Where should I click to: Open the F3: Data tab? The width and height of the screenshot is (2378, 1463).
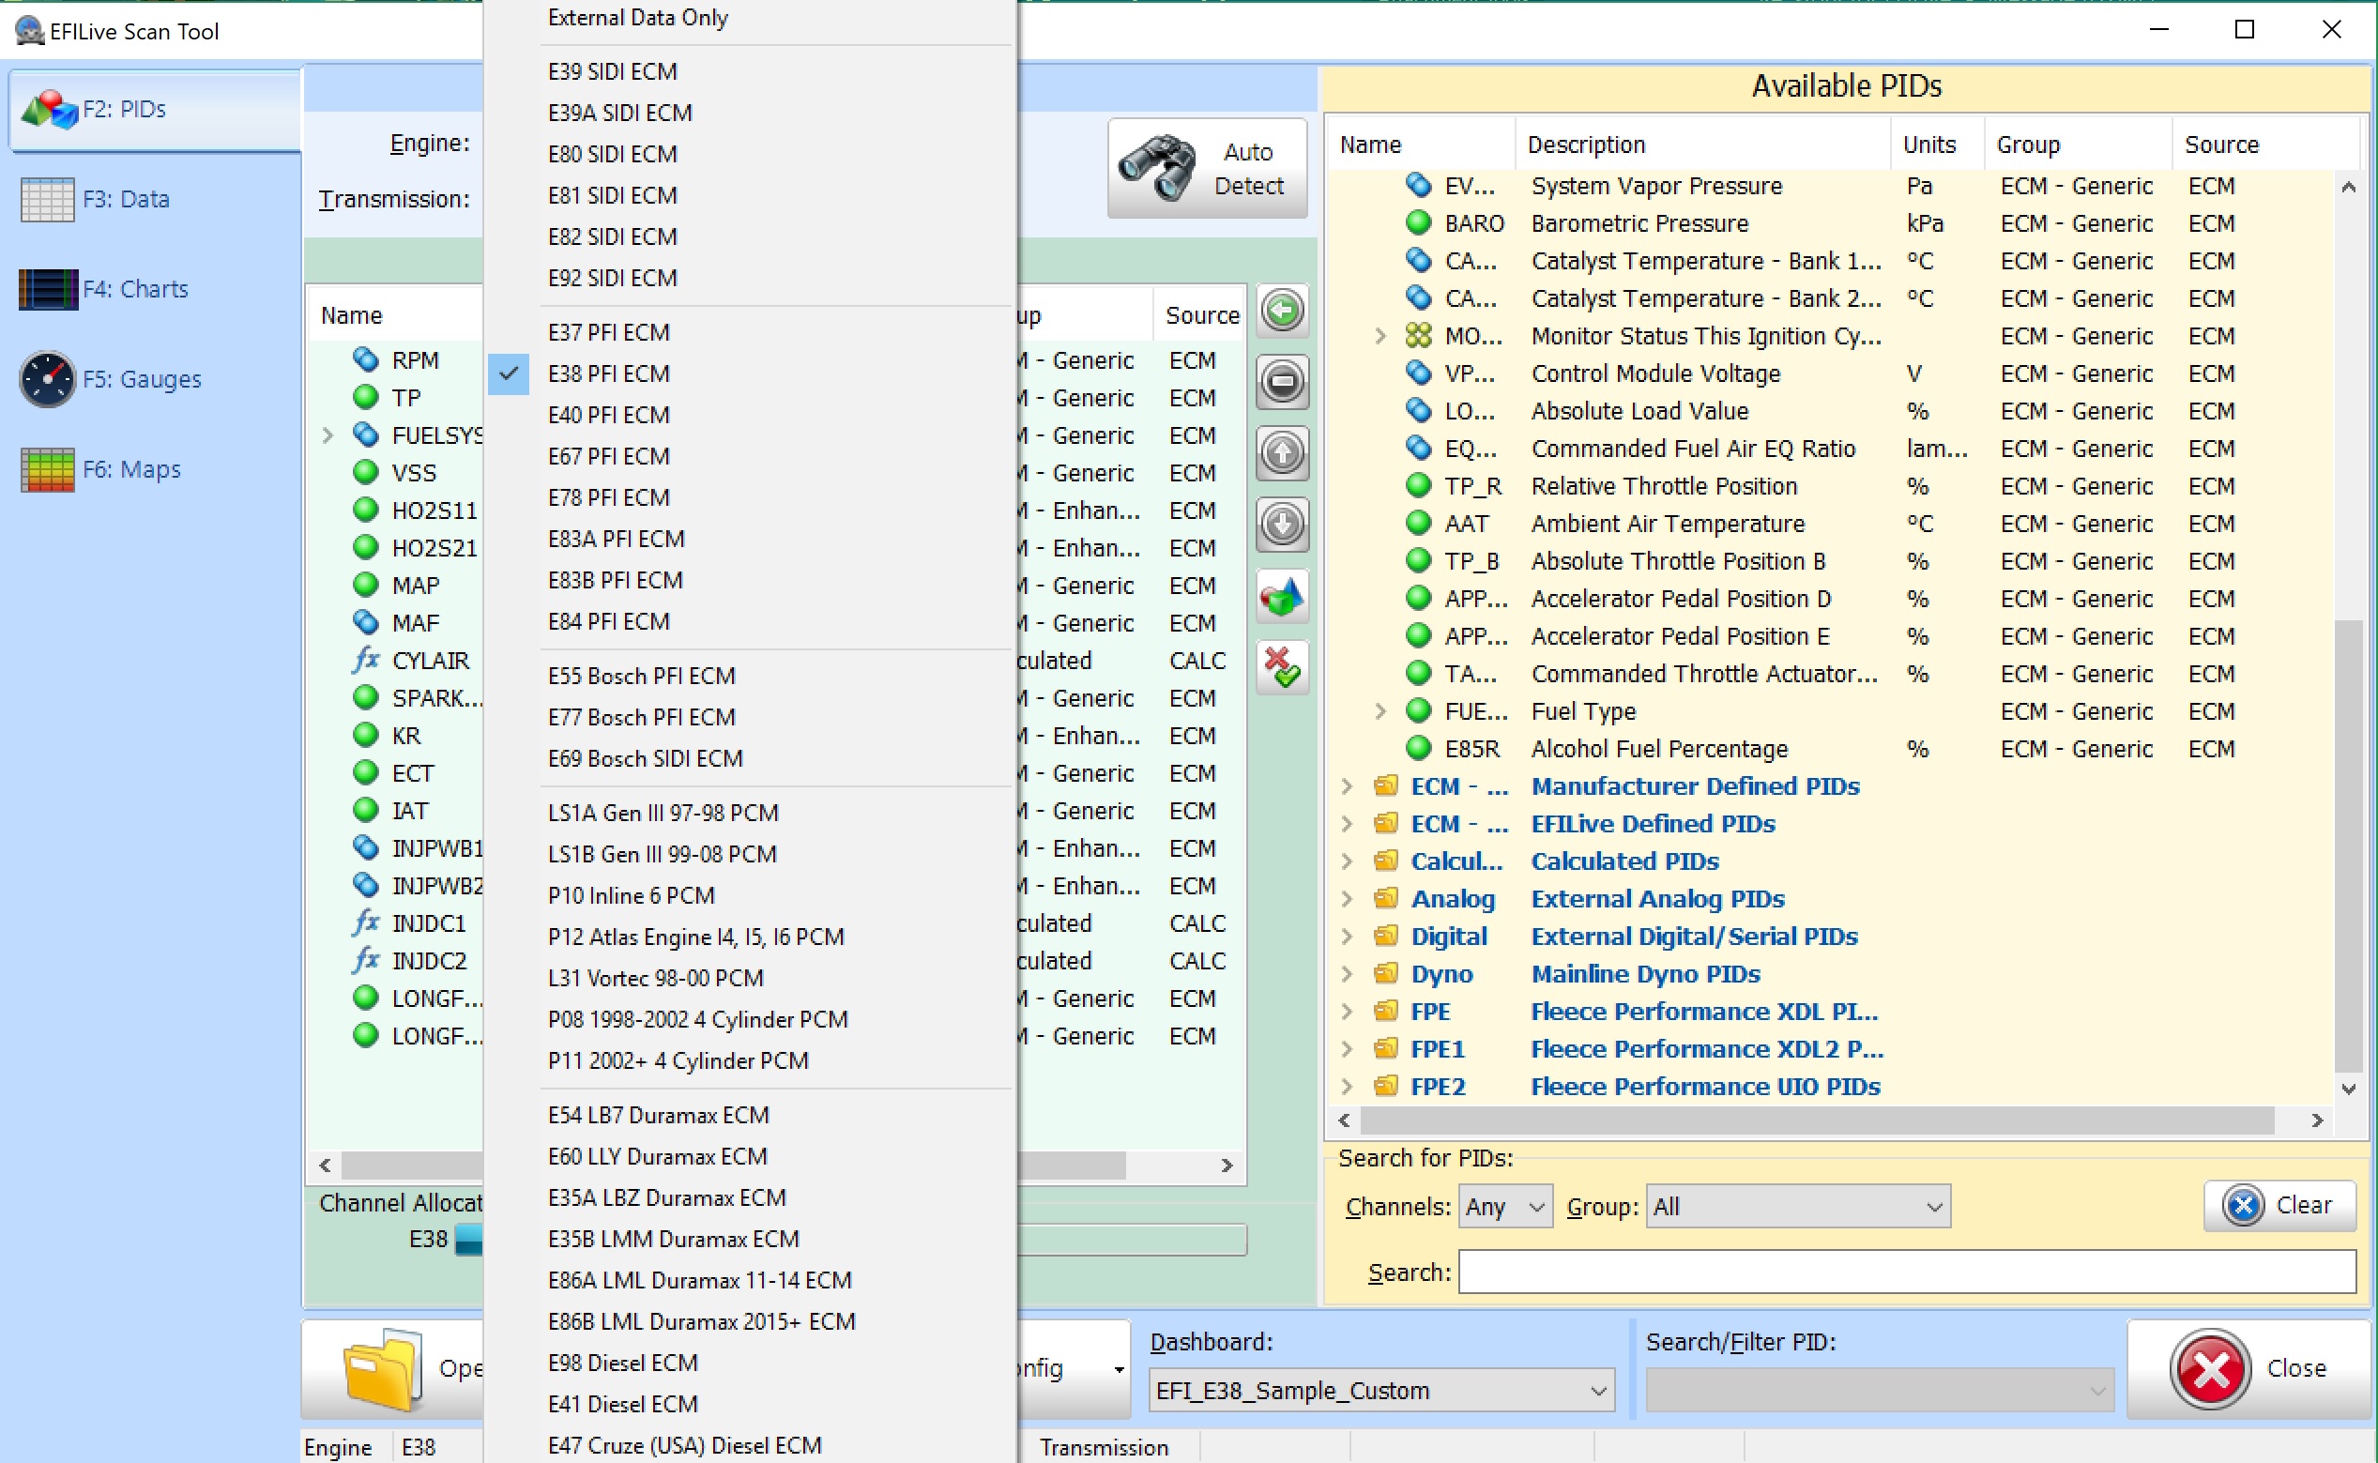click(x=155, y=199)
